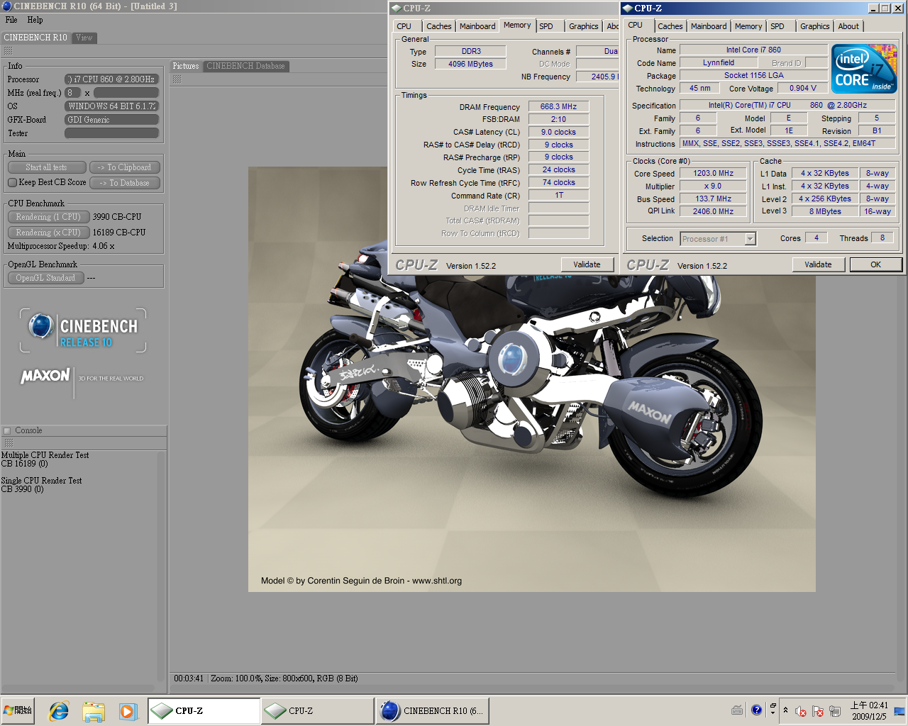Show hidden tray icons with chevron
This screenshot has height=726, width=908.
(785, 710)
